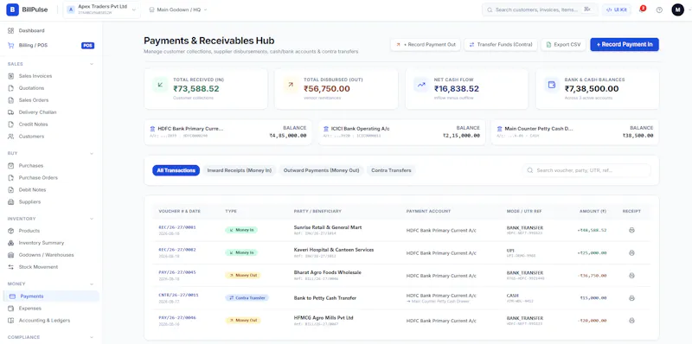Collapse the INVENTORY sidebar section
The width and height of the screenshot is (692, 344).
(x=92, y=219)
